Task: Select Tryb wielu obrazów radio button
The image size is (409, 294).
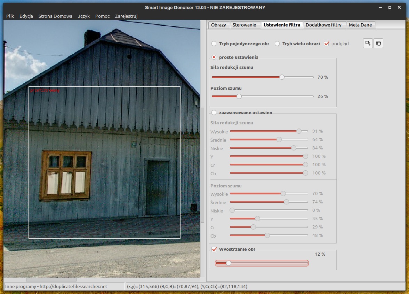Action: point(277,44)
